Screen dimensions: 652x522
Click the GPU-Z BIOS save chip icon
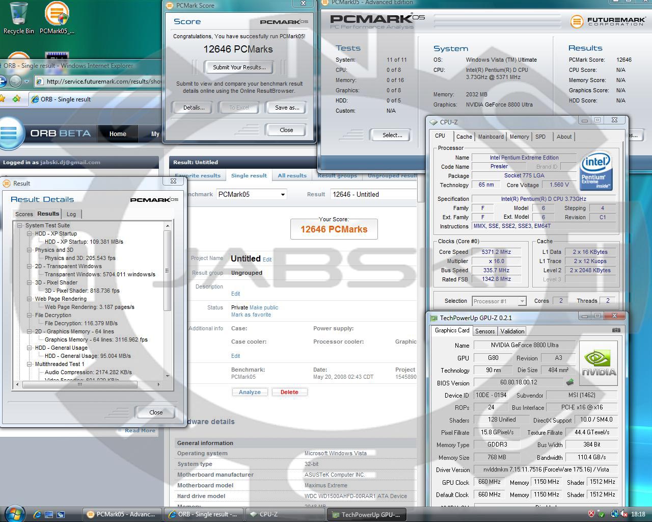click(x=570, y=382)
